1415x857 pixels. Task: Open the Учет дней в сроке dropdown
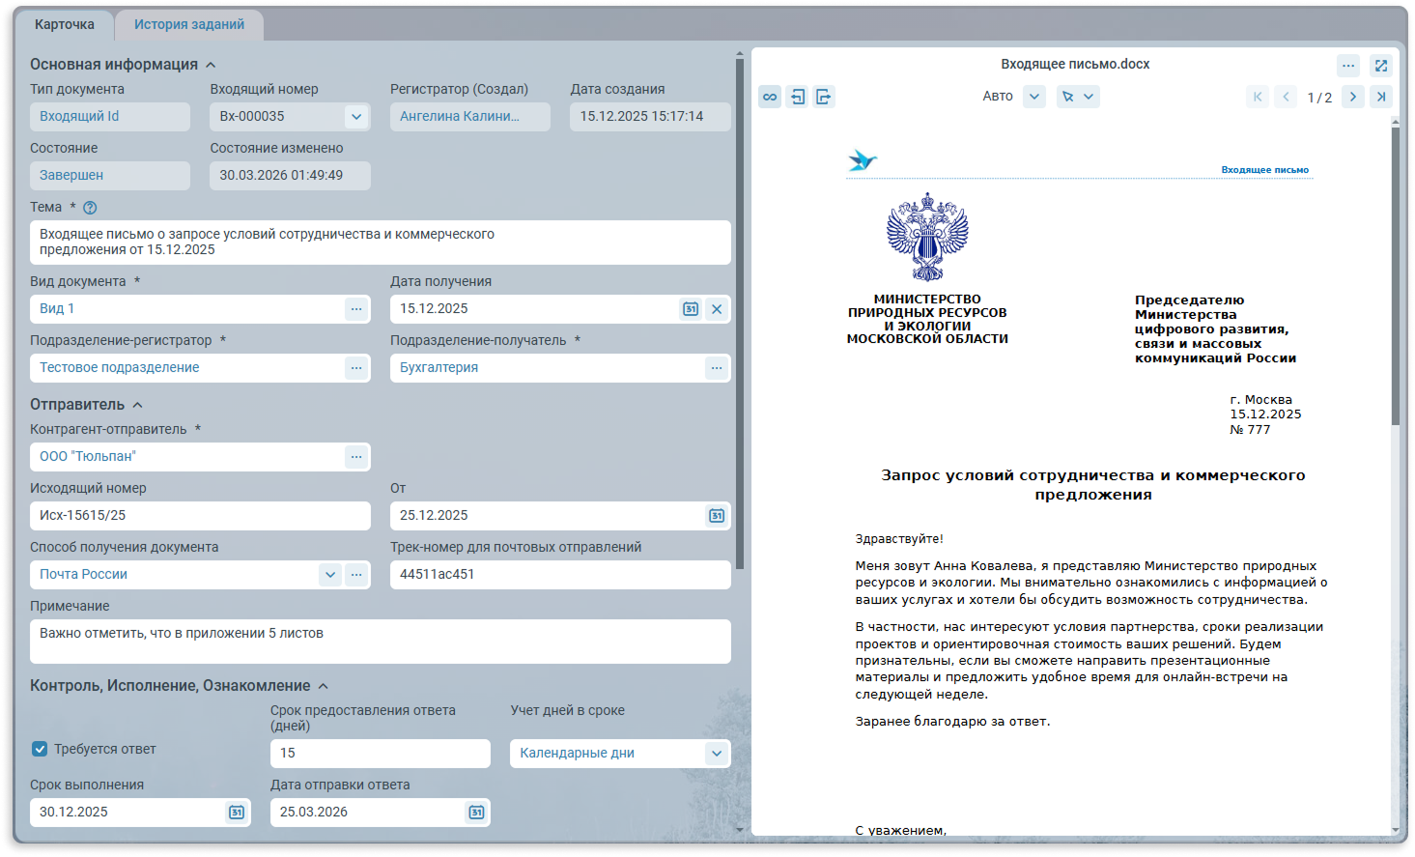click(716, 754)
